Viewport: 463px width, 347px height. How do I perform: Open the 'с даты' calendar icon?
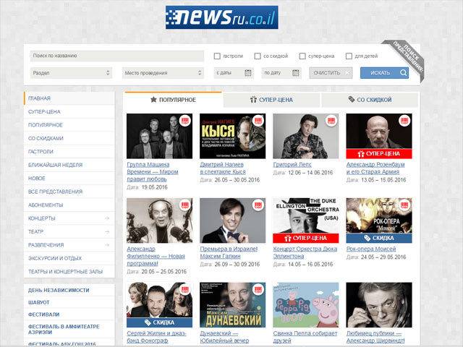point(248,73)
